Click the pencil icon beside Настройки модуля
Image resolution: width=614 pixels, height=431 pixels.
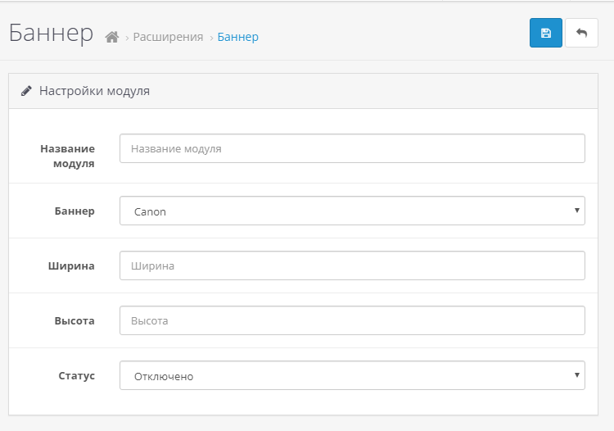(26, 91)
